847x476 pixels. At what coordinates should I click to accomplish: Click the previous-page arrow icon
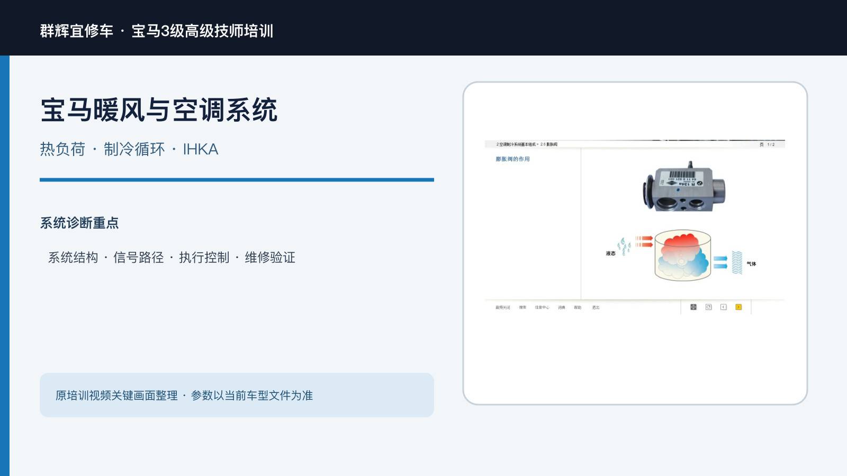[x=724, y=307]
